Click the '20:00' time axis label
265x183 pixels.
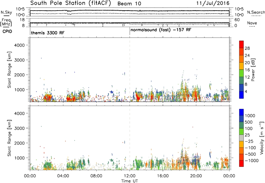[196, 176]
